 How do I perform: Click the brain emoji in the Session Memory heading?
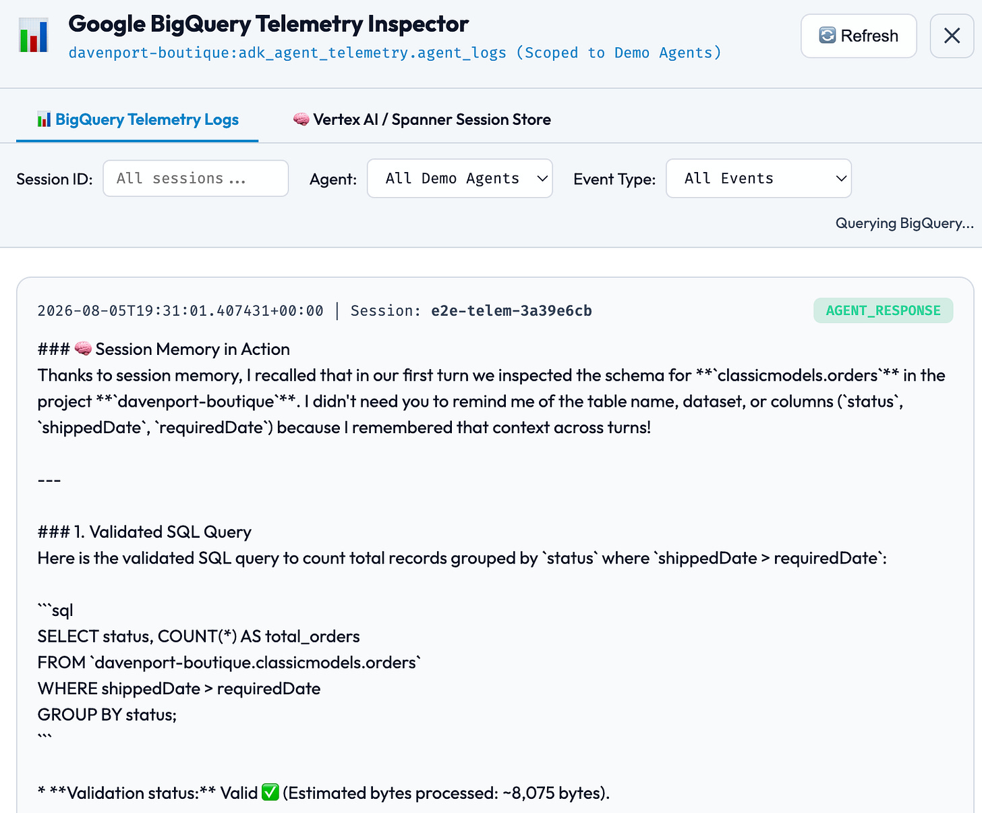coord(83,349)
